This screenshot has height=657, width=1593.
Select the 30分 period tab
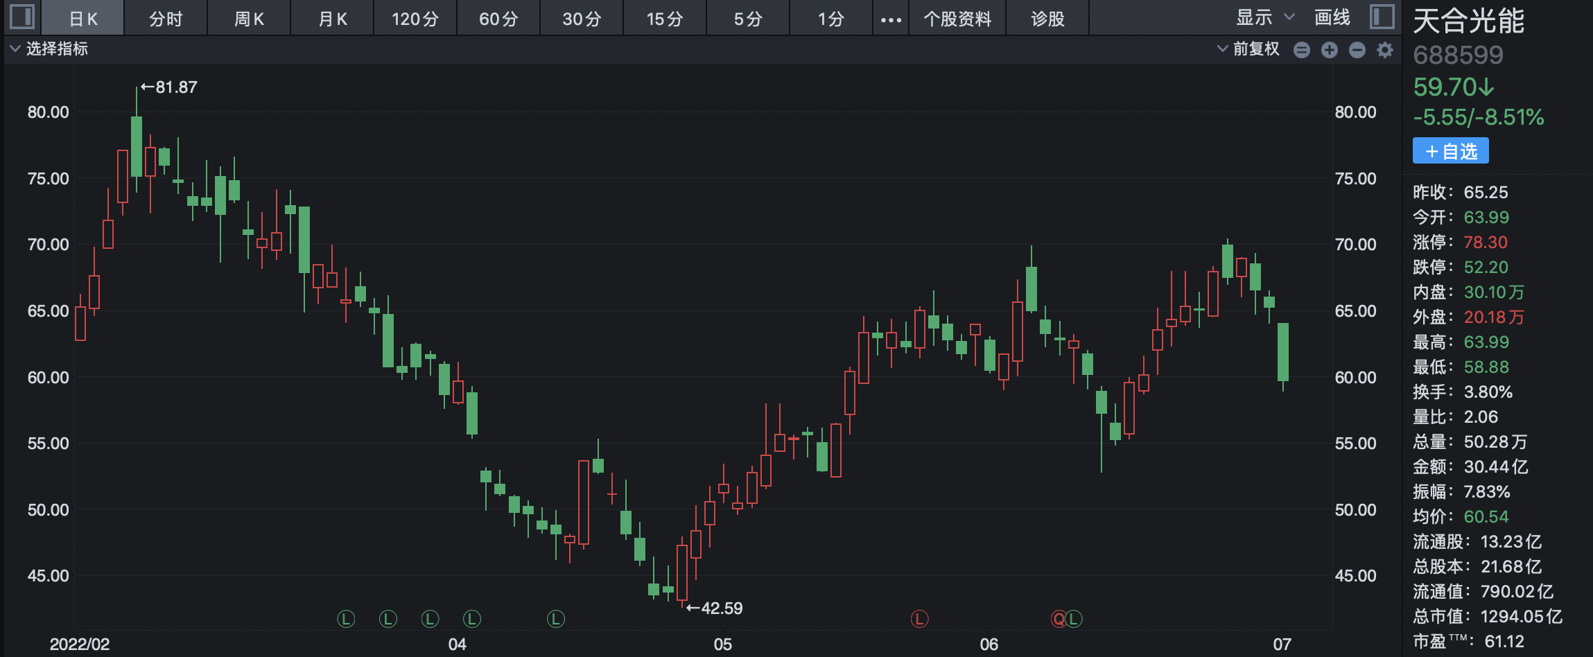click(x=582, y=19)
